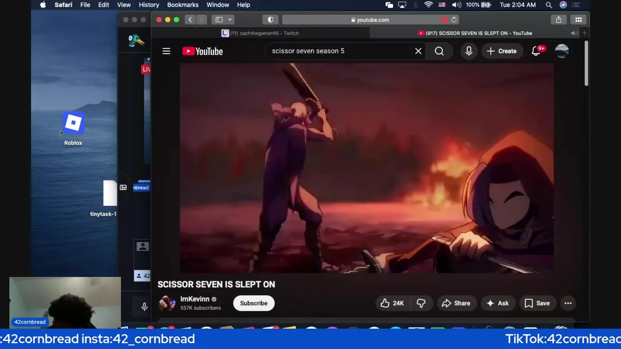Go forward in Safari history

[x=201, y=20]
